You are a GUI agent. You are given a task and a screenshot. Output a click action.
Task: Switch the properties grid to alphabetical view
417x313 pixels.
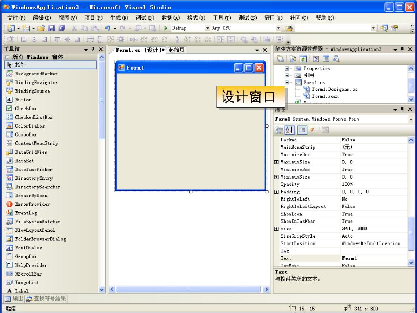point(290,130)
